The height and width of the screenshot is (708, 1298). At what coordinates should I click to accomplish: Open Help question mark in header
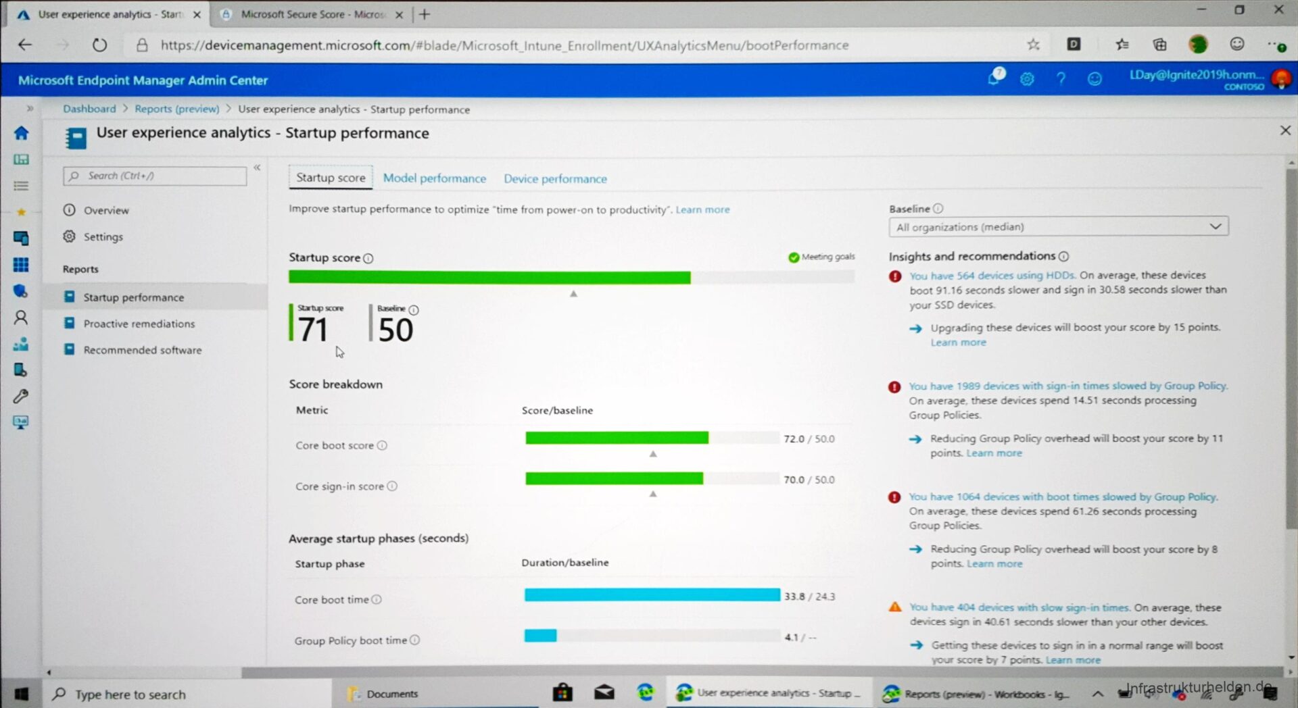tap(1061, 79)
